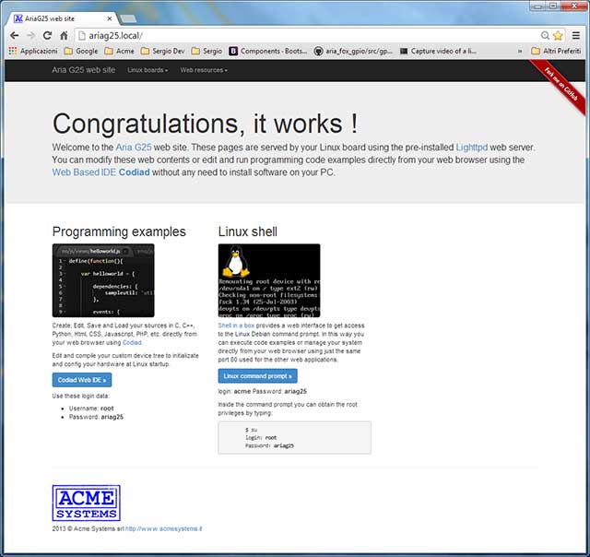The height and width of the screenshot is (557, 590).
Task: Click the Programming examples heading
Action: click(x=119, y=231)
